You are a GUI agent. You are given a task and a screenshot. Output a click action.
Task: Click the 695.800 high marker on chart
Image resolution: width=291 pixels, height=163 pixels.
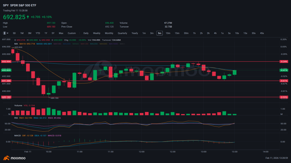[18, 47]
